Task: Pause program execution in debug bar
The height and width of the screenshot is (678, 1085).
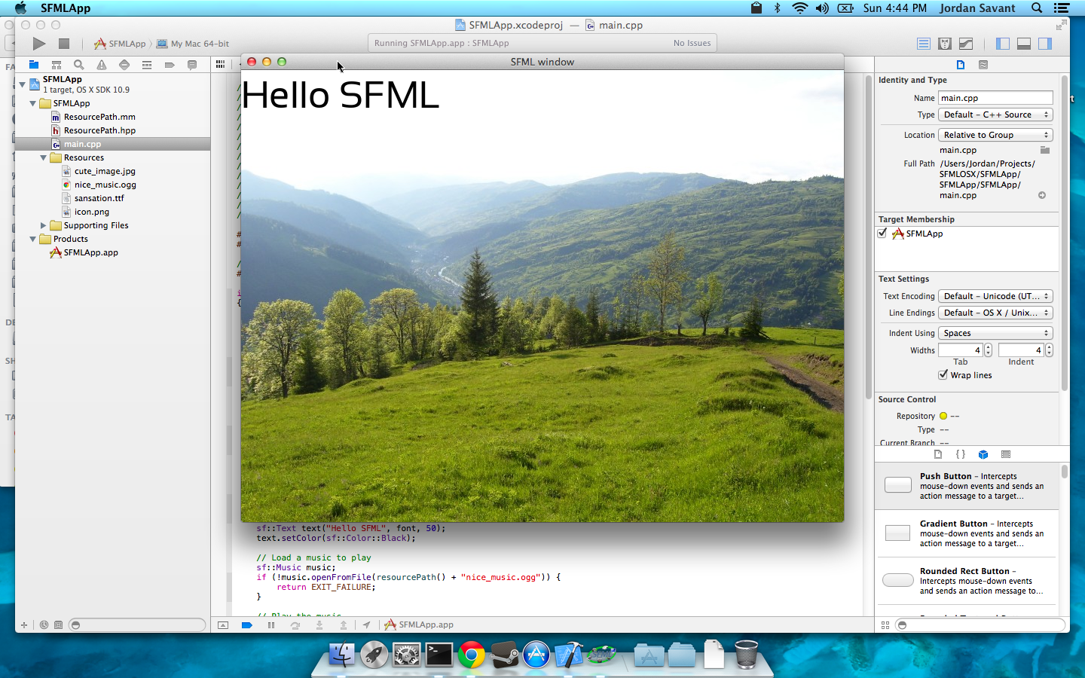Action: (x=271, y=625)
